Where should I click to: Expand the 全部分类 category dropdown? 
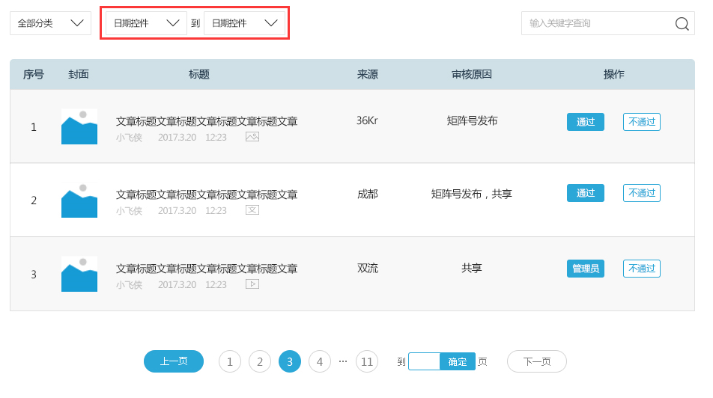(50, 23)
